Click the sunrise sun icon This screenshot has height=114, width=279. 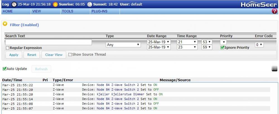coord(56,4)
